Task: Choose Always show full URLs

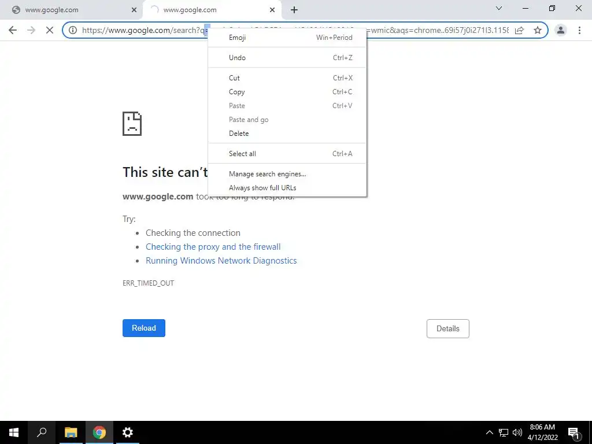Action: (287, 188)
